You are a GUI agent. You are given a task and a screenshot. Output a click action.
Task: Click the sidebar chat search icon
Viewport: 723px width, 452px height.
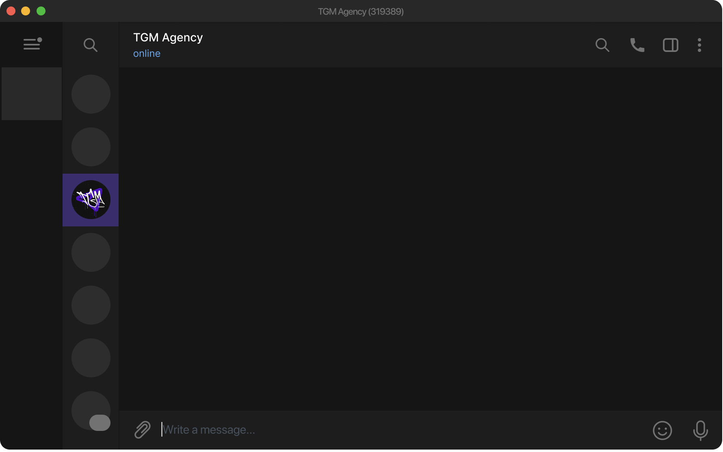click(x=90, y=45)
